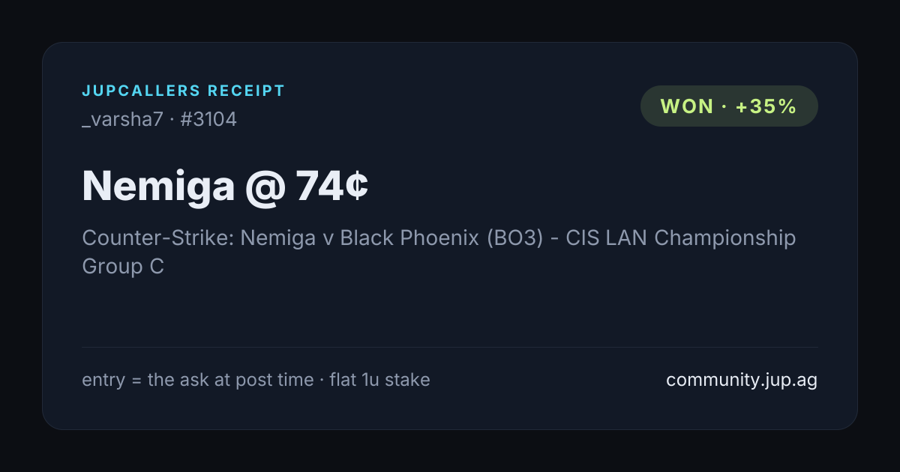Click the horizontal divider above the footer
The height and width of the screenshot is (472, 900).
(x=450, y=347)
